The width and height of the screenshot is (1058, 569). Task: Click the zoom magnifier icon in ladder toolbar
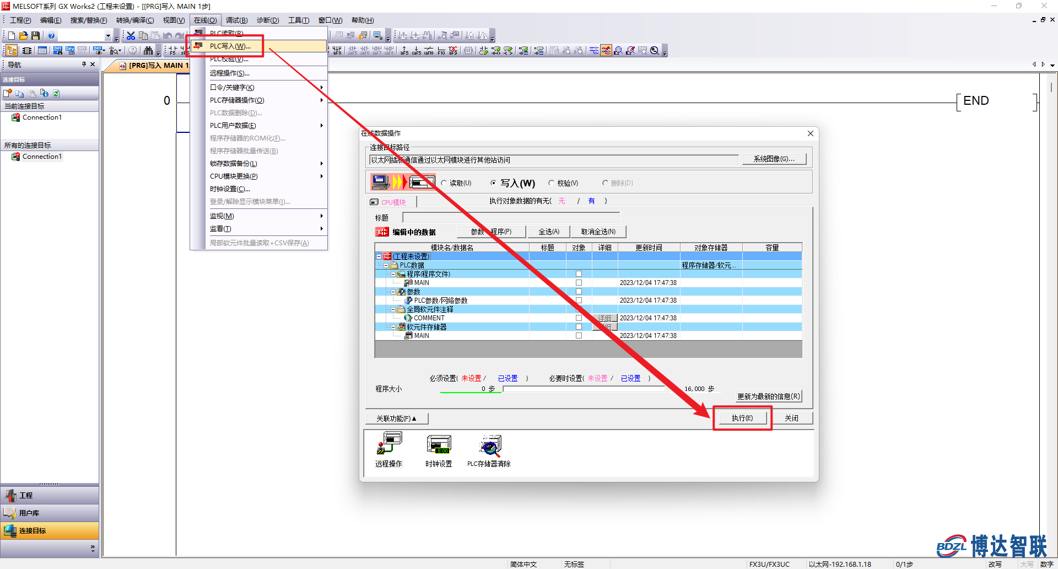655,51
